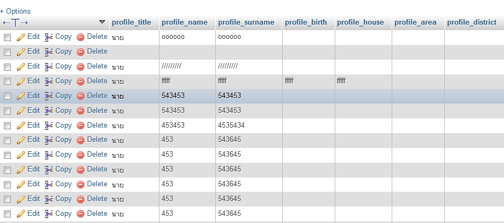Click the Delete link in the empty second row
This screenshot has height=223, width=504.
click(x=97, y=52)
